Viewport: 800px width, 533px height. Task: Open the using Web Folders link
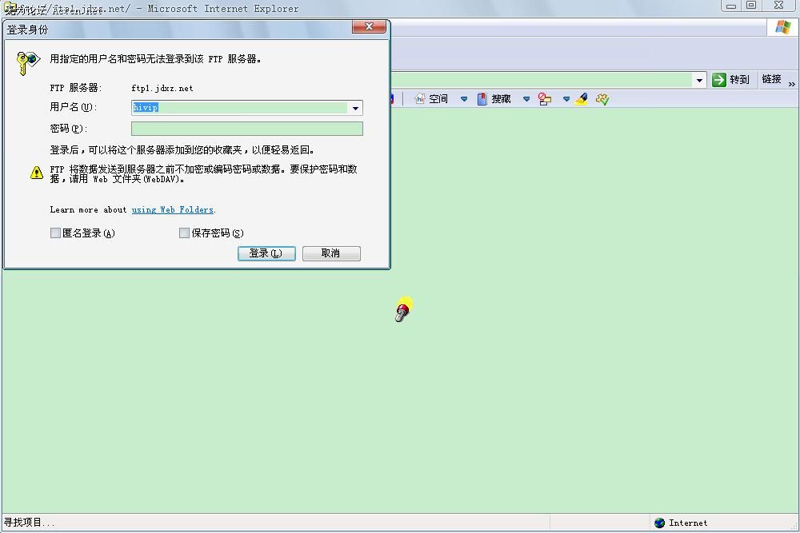click(x=173, y=209)
